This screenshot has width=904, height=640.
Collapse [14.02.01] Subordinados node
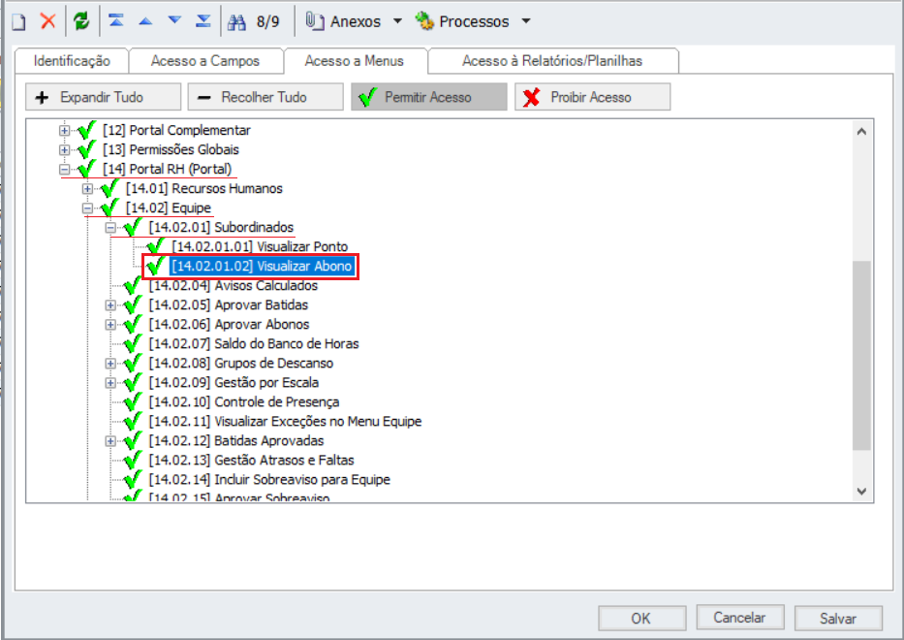(110, 227)
